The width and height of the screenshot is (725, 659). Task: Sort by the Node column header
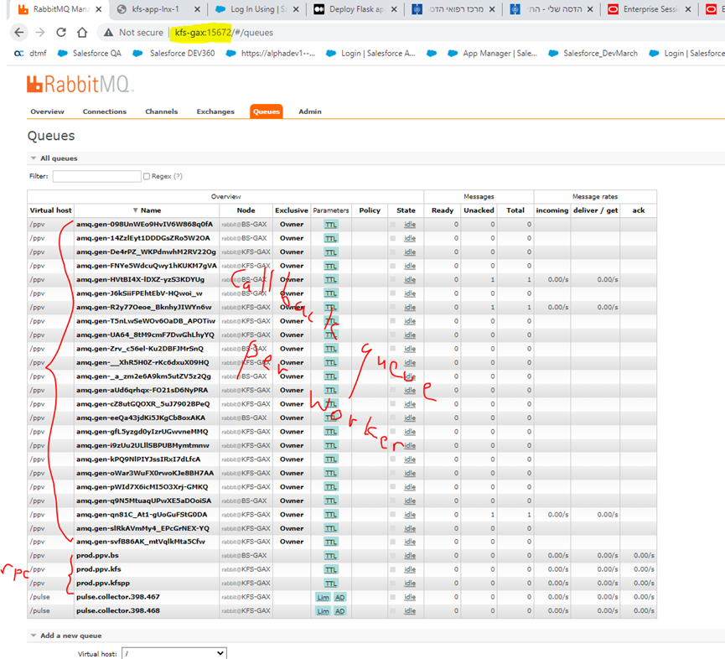246,210
